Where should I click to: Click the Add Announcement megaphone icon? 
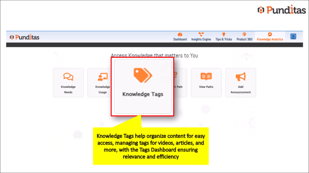pos(241,77)
